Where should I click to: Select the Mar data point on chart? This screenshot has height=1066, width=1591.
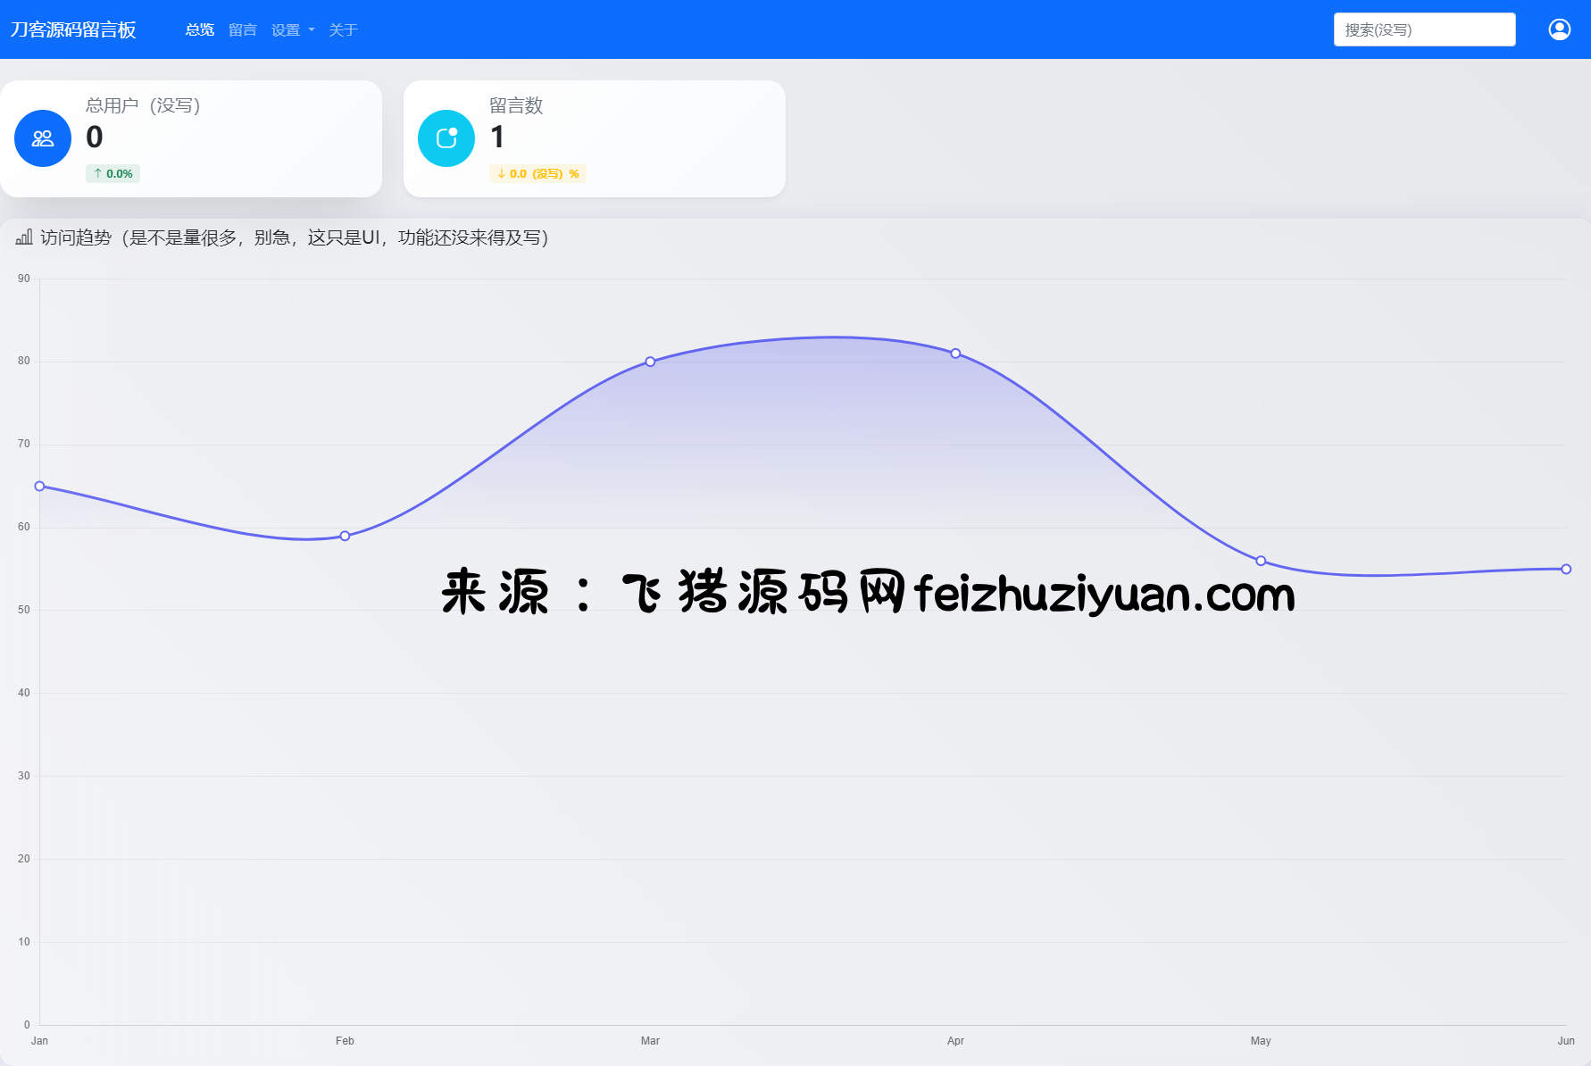[x=650, y=362]
